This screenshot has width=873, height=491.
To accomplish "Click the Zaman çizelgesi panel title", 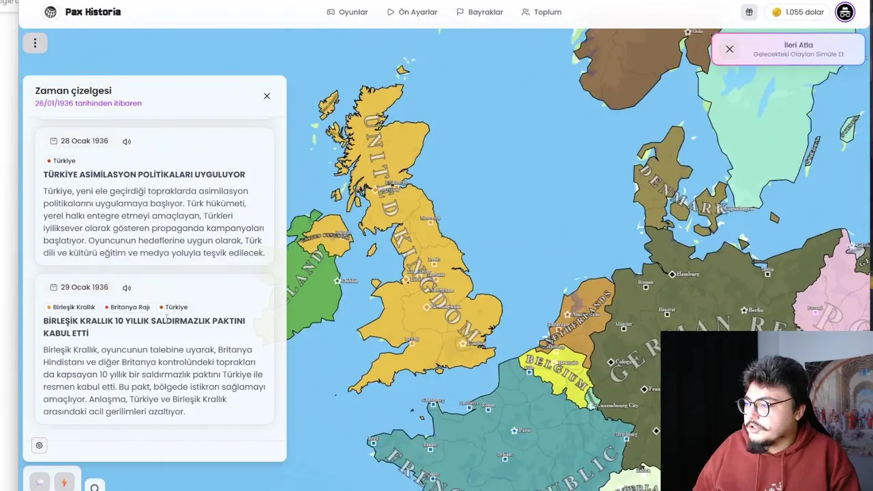I will (x=73, y=91).
